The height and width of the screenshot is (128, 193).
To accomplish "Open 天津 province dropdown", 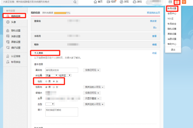I will click(x=51, y=76).
